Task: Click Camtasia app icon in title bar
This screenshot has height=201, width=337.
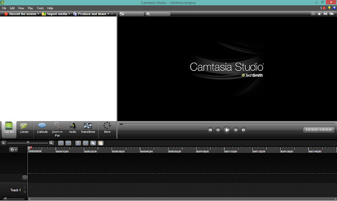Action: click(x=2, y=2)
